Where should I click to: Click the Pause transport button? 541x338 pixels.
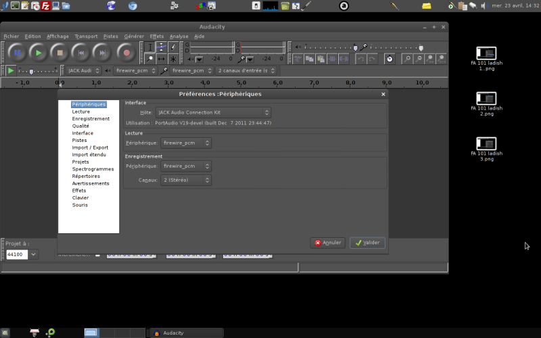[x=18, y=52]
